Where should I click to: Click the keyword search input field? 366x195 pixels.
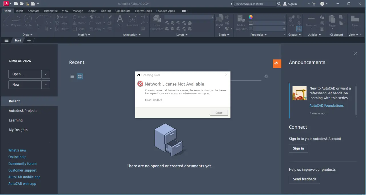(x=254, y=4)
